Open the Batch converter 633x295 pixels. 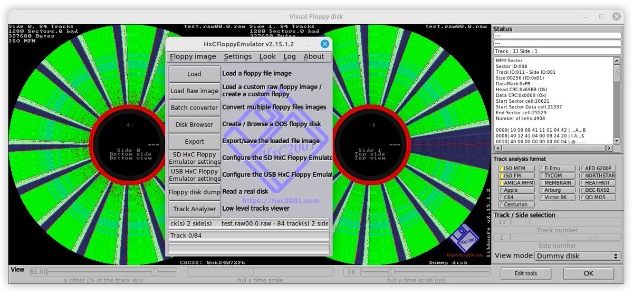pos(194,107)
